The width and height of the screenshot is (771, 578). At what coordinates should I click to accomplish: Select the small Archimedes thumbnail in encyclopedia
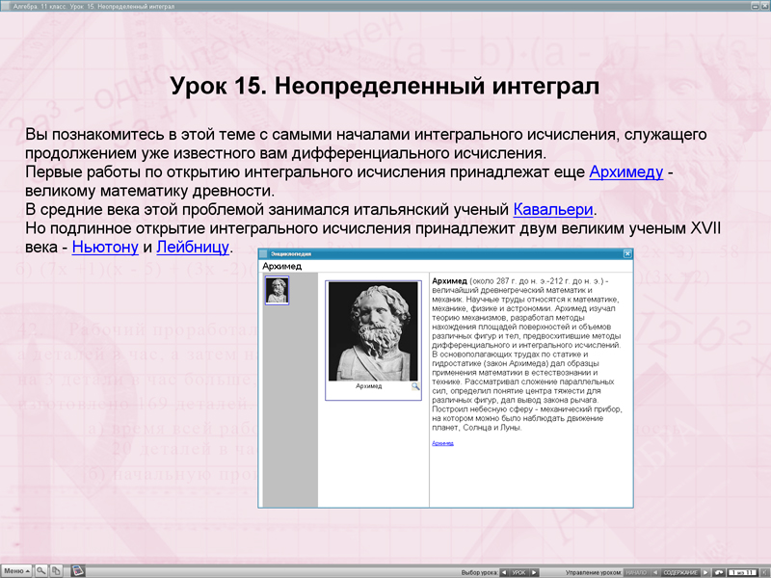[279, 288]
